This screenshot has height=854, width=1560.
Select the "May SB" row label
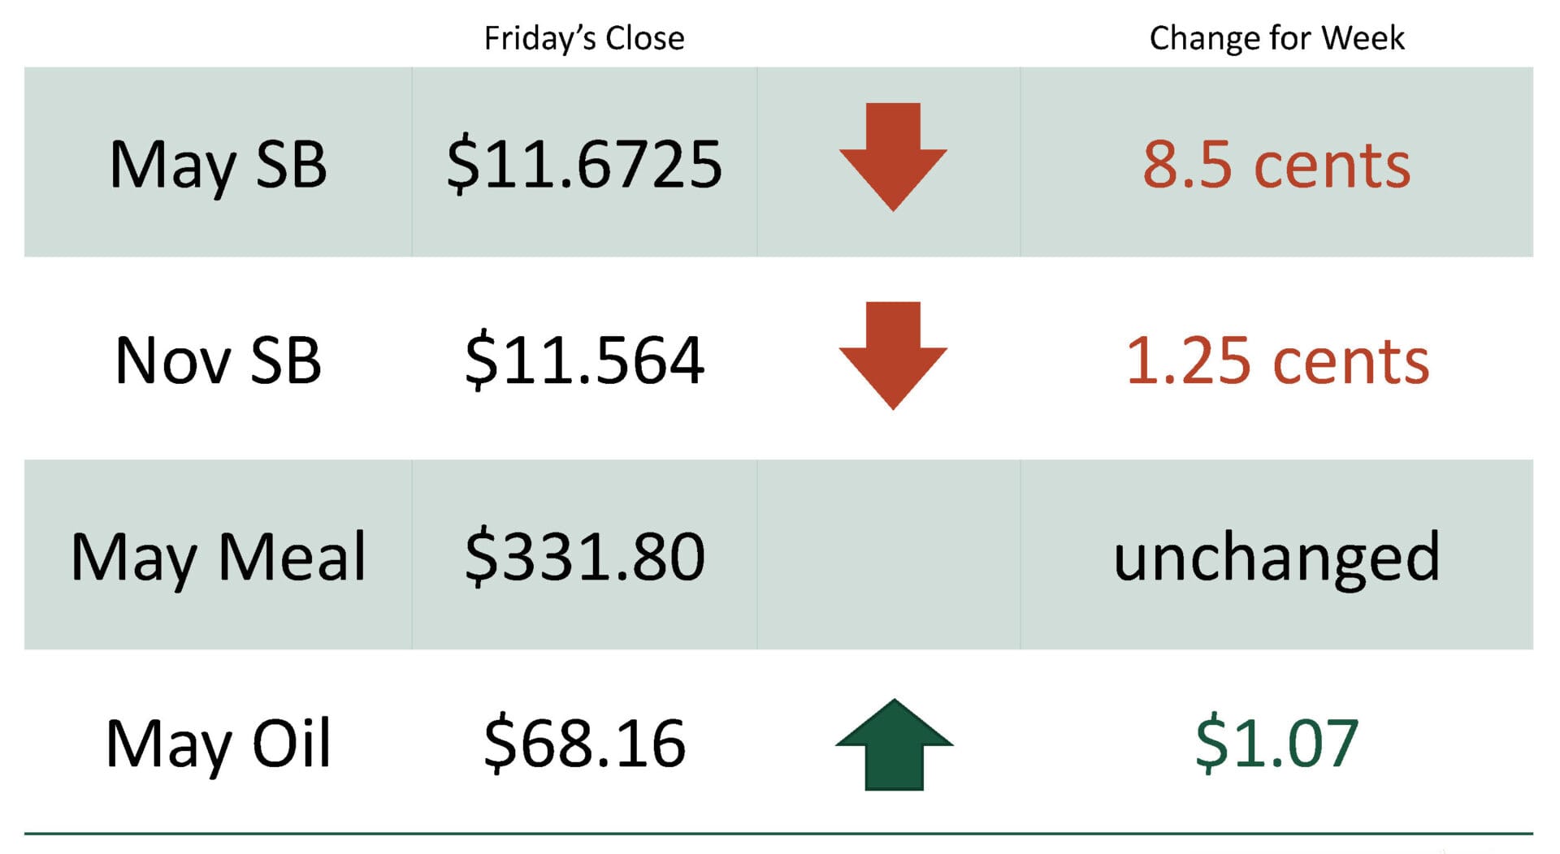[218, 165]
